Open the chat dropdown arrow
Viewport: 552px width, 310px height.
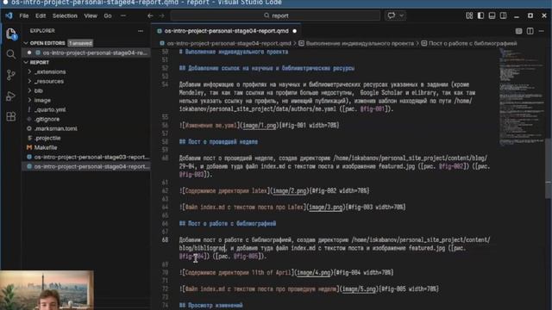(401, 15)
